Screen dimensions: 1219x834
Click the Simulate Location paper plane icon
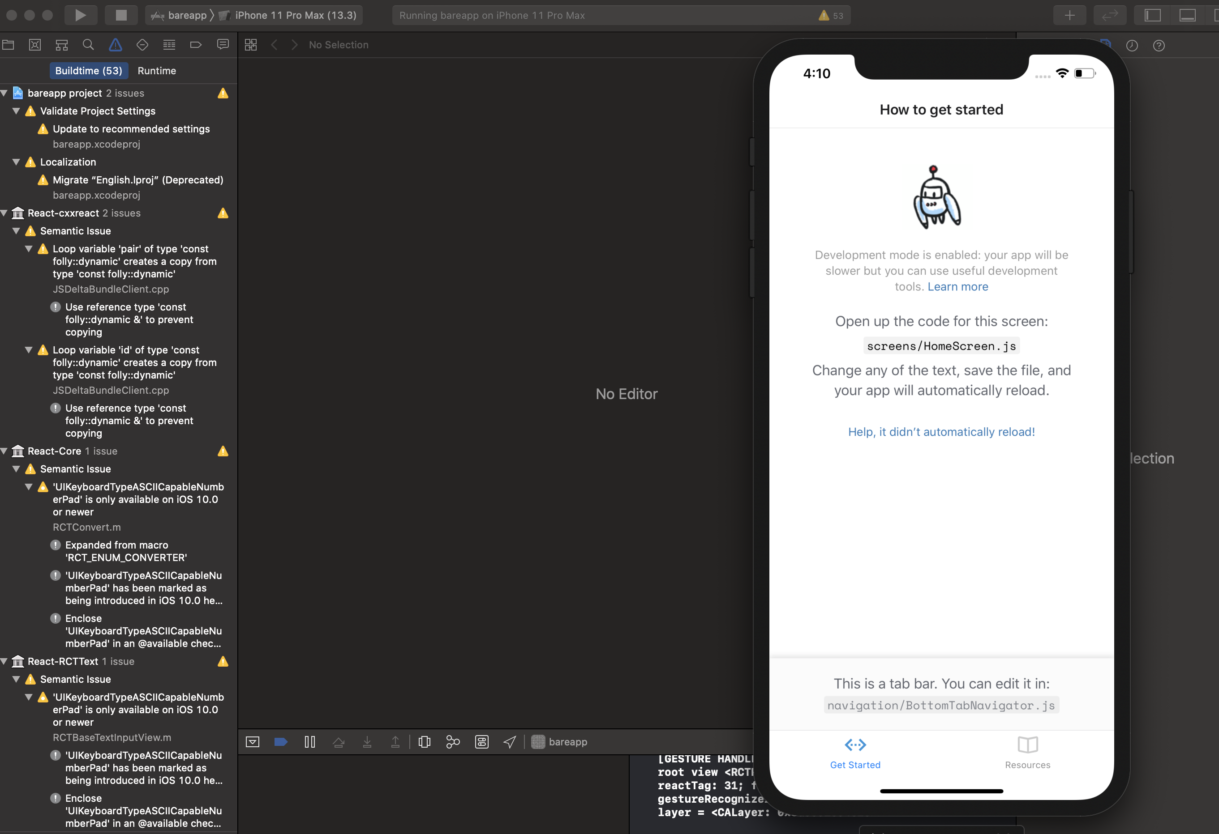point(509,742)
